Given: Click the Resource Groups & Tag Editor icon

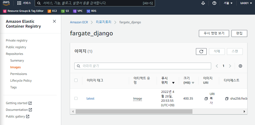Looking at the screenshot, I should coord(5,11).
